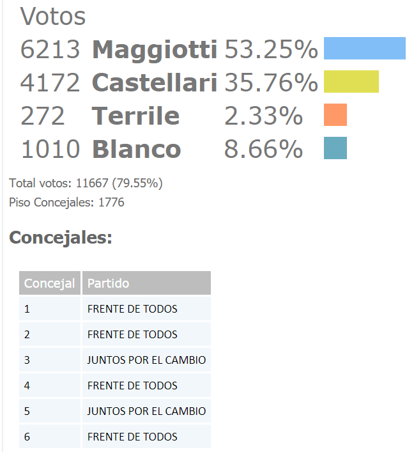
Task: Select the Castellari candidate name
Action: [x=155, y=82]
